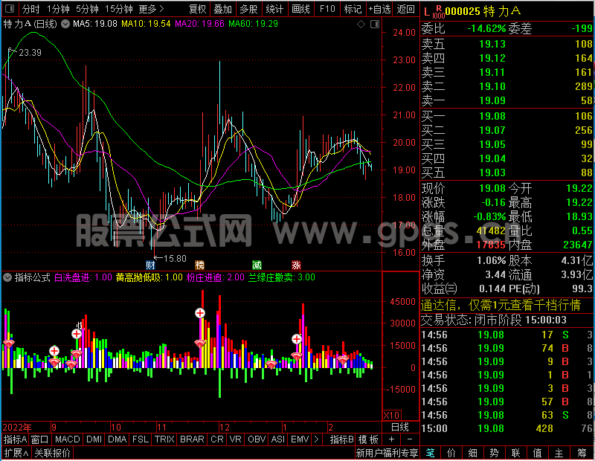
Task: Click the 涨 marker below the chart
Action: tap(296, 265)
